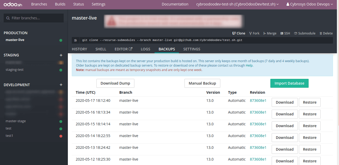Open Status in top navigation

tap(79, 4)
